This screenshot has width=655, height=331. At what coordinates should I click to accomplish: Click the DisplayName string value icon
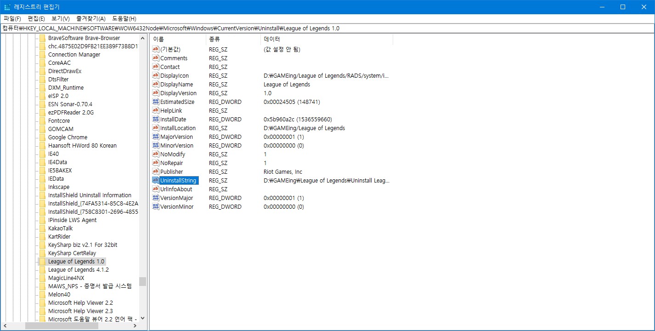click(156, 84)
